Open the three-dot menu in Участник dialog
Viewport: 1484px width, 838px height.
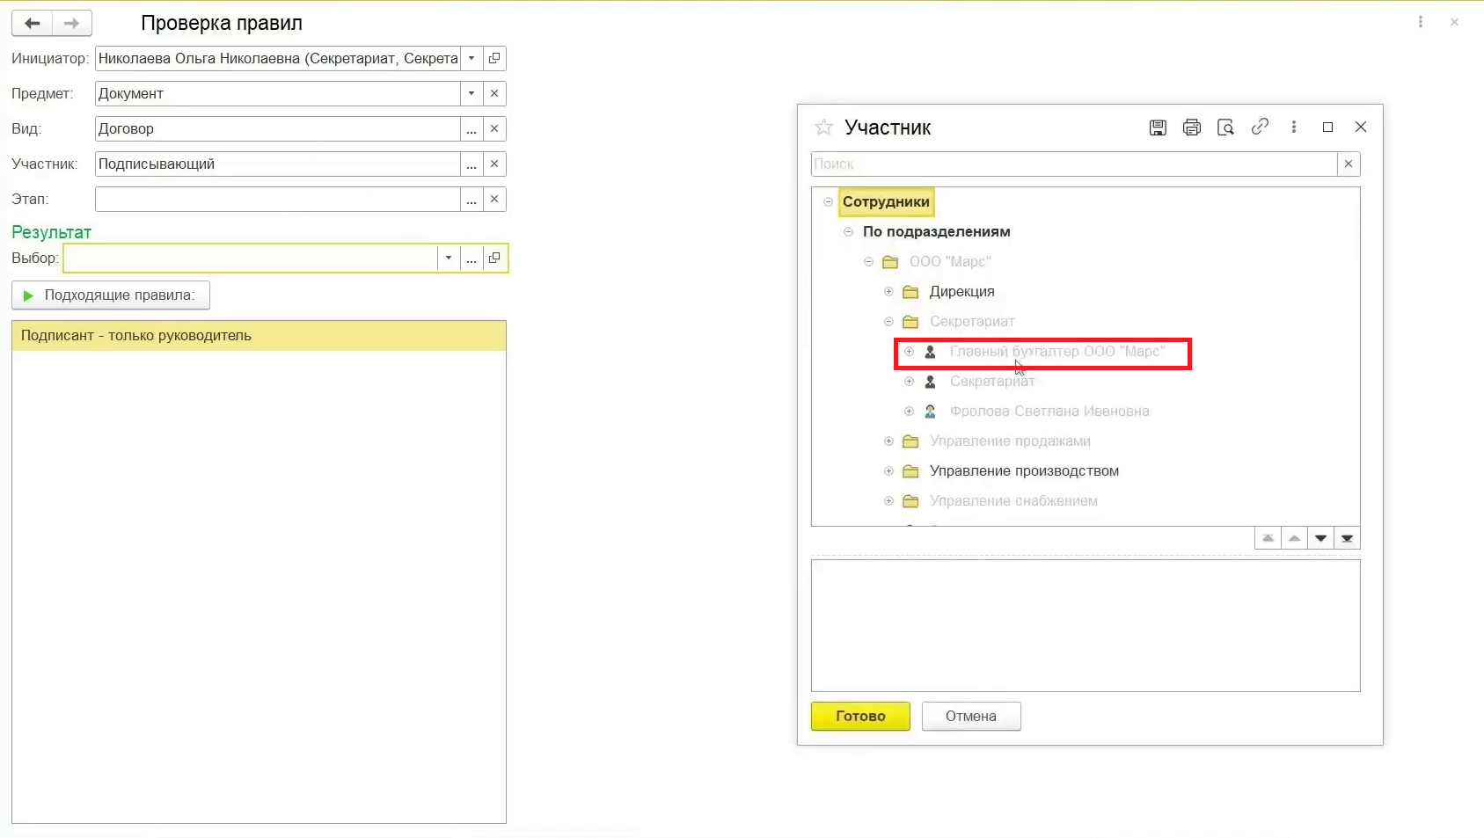coord(1293,128)
